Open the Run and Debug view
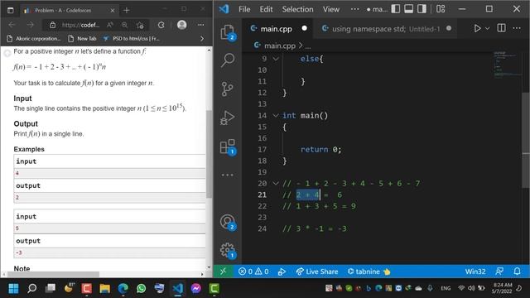Image resolution: width=530 pixels, height=298 pixels. (x=228, y=118)
